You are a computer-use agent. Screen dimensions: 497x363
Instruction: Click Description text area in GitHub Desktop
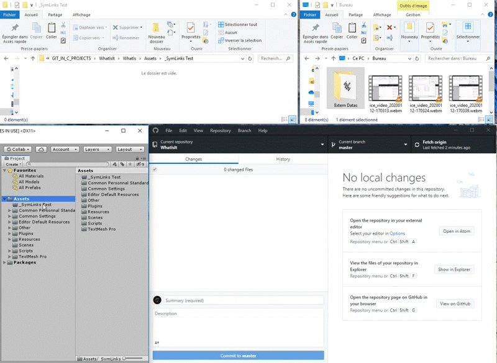pos(238,327)
